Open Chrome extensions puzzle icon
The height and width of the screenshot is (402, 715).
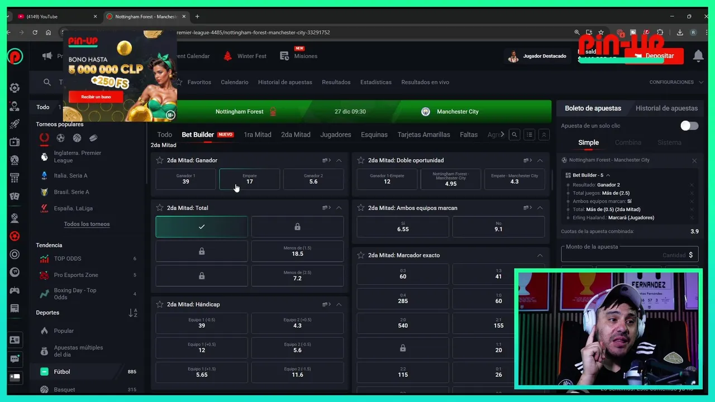pos(660,32)
